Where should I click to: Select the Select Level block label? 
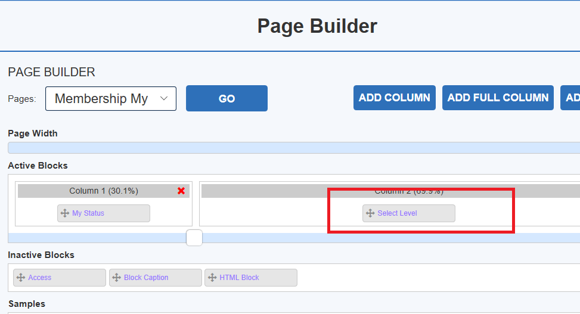(397, 213)
